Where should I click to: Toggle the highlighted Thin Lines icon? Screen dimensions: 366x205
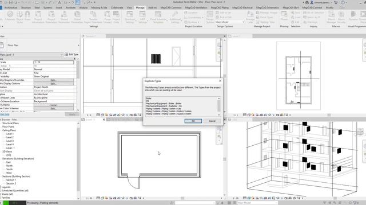point(78,2)
